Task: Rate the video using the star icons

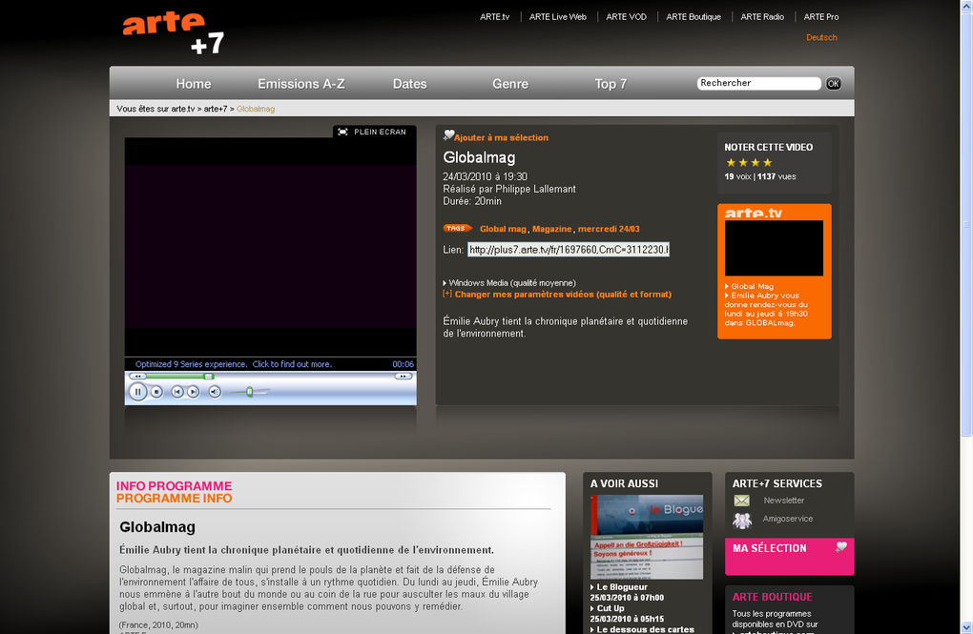Action: 749,162
